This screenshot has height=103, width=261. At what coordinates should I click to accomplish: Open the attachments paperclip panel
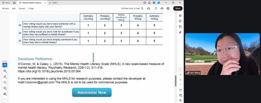click(180, 32)
